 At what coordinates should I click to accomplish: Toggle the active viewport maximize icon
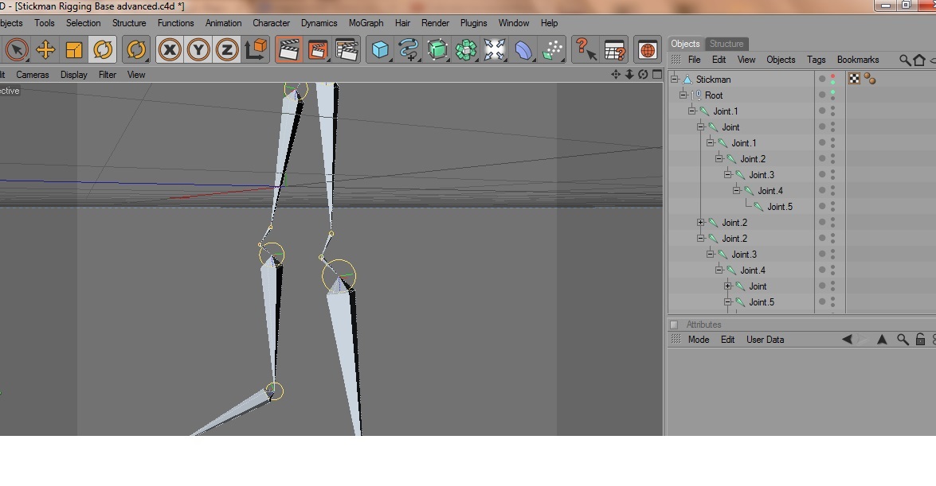tap(656, 75)
